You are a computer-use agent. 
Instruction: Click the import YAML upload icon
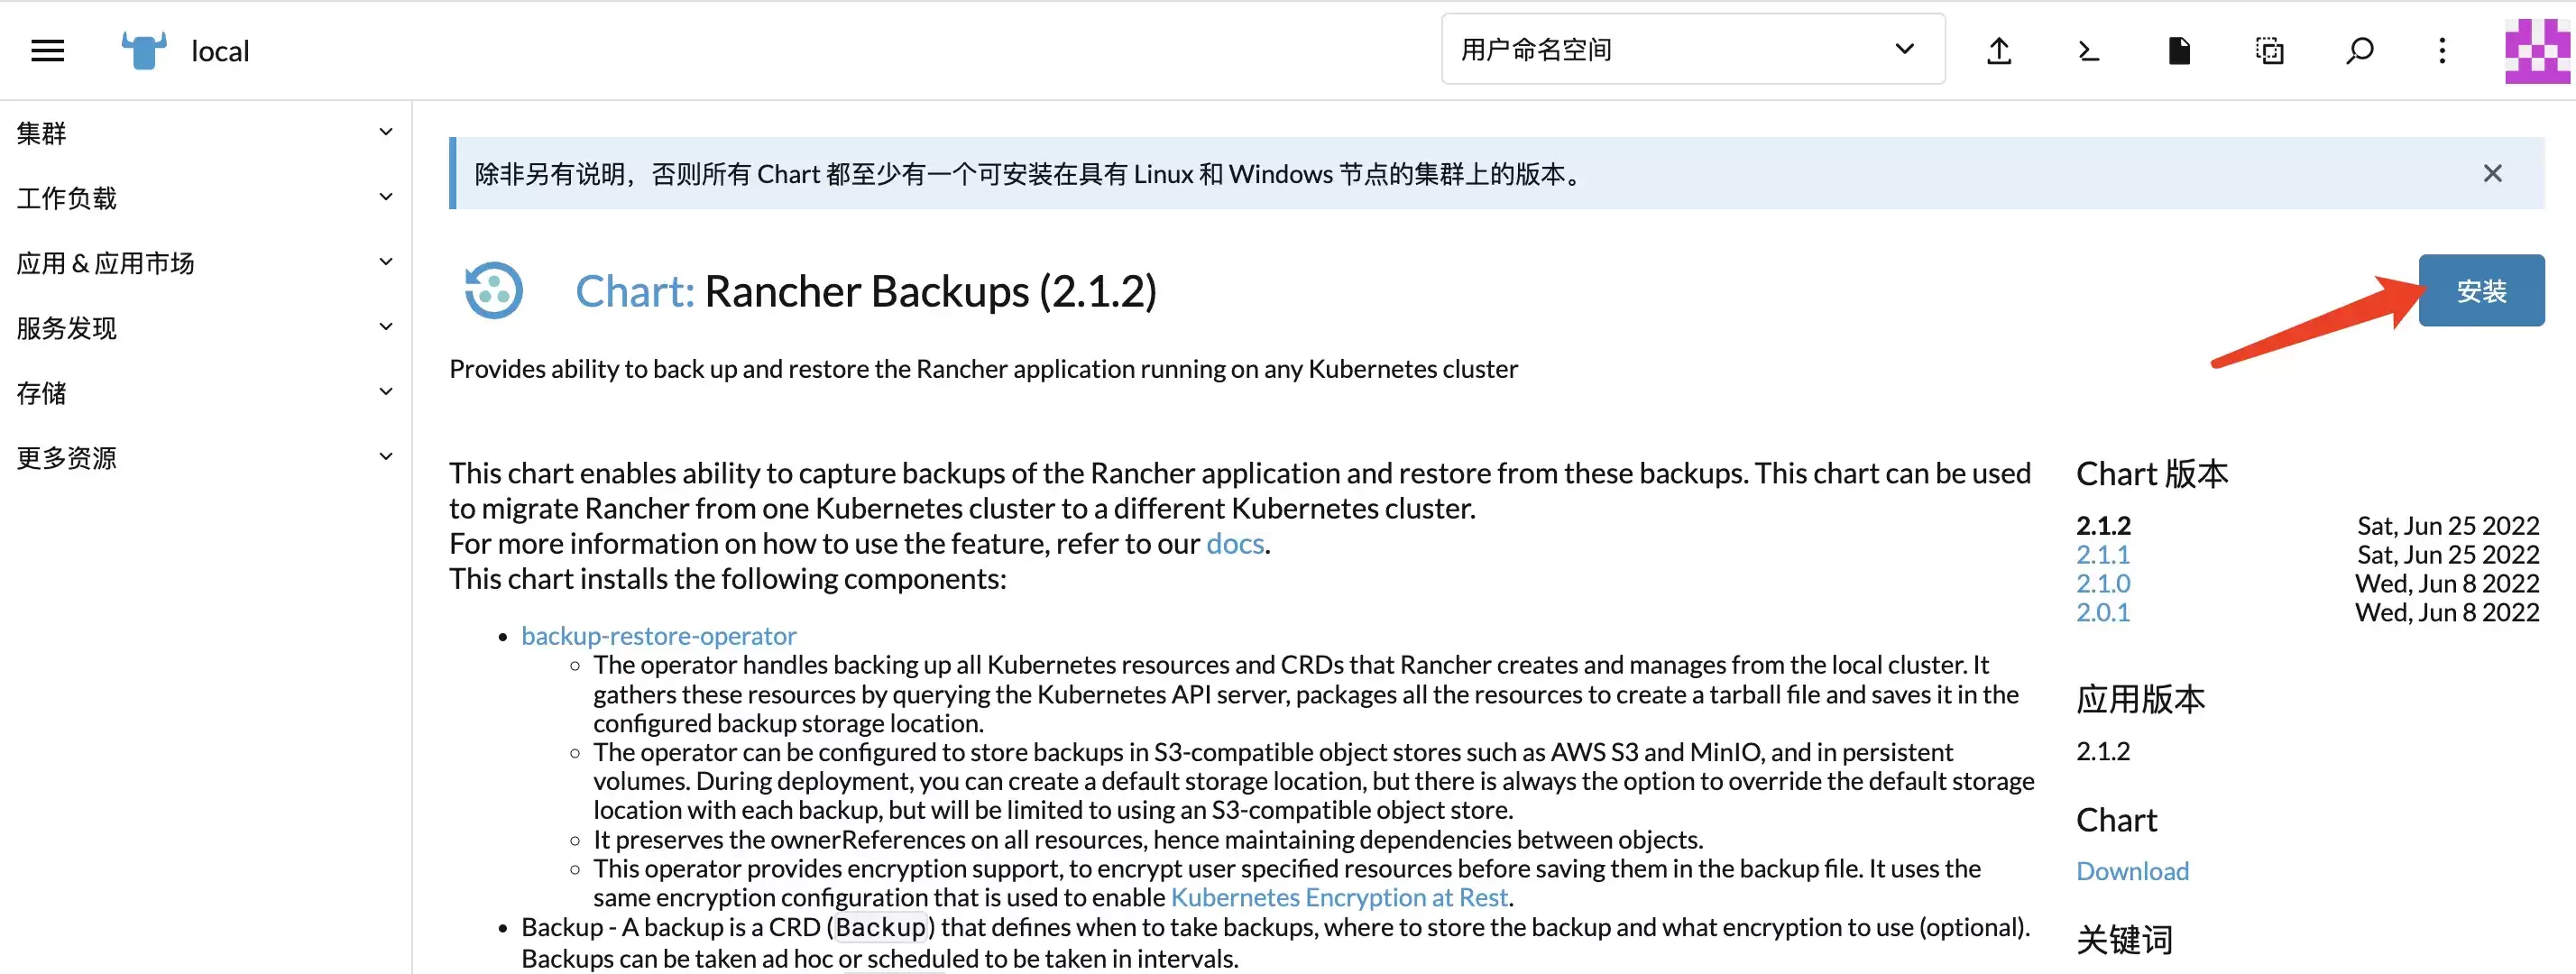1998,50
